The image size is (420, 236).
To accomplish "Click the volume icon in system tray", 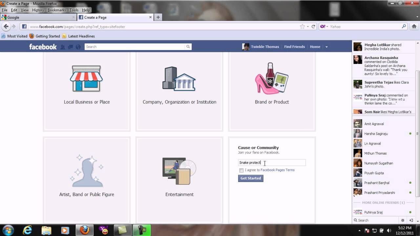I will click(389, 230).
